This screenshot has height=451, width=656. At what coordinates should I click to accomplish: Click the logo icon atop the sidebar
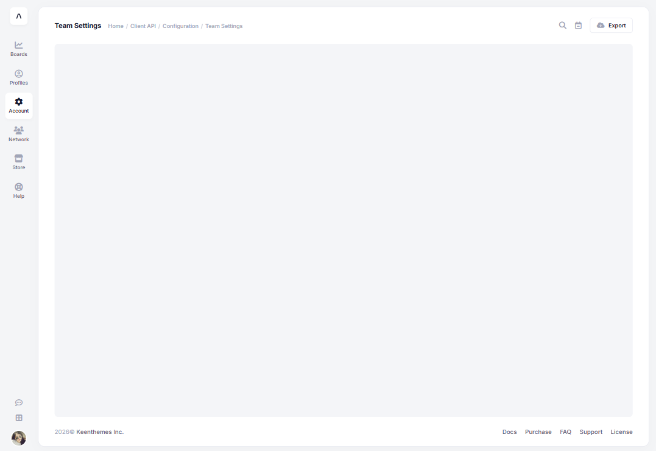click(19, 16)
